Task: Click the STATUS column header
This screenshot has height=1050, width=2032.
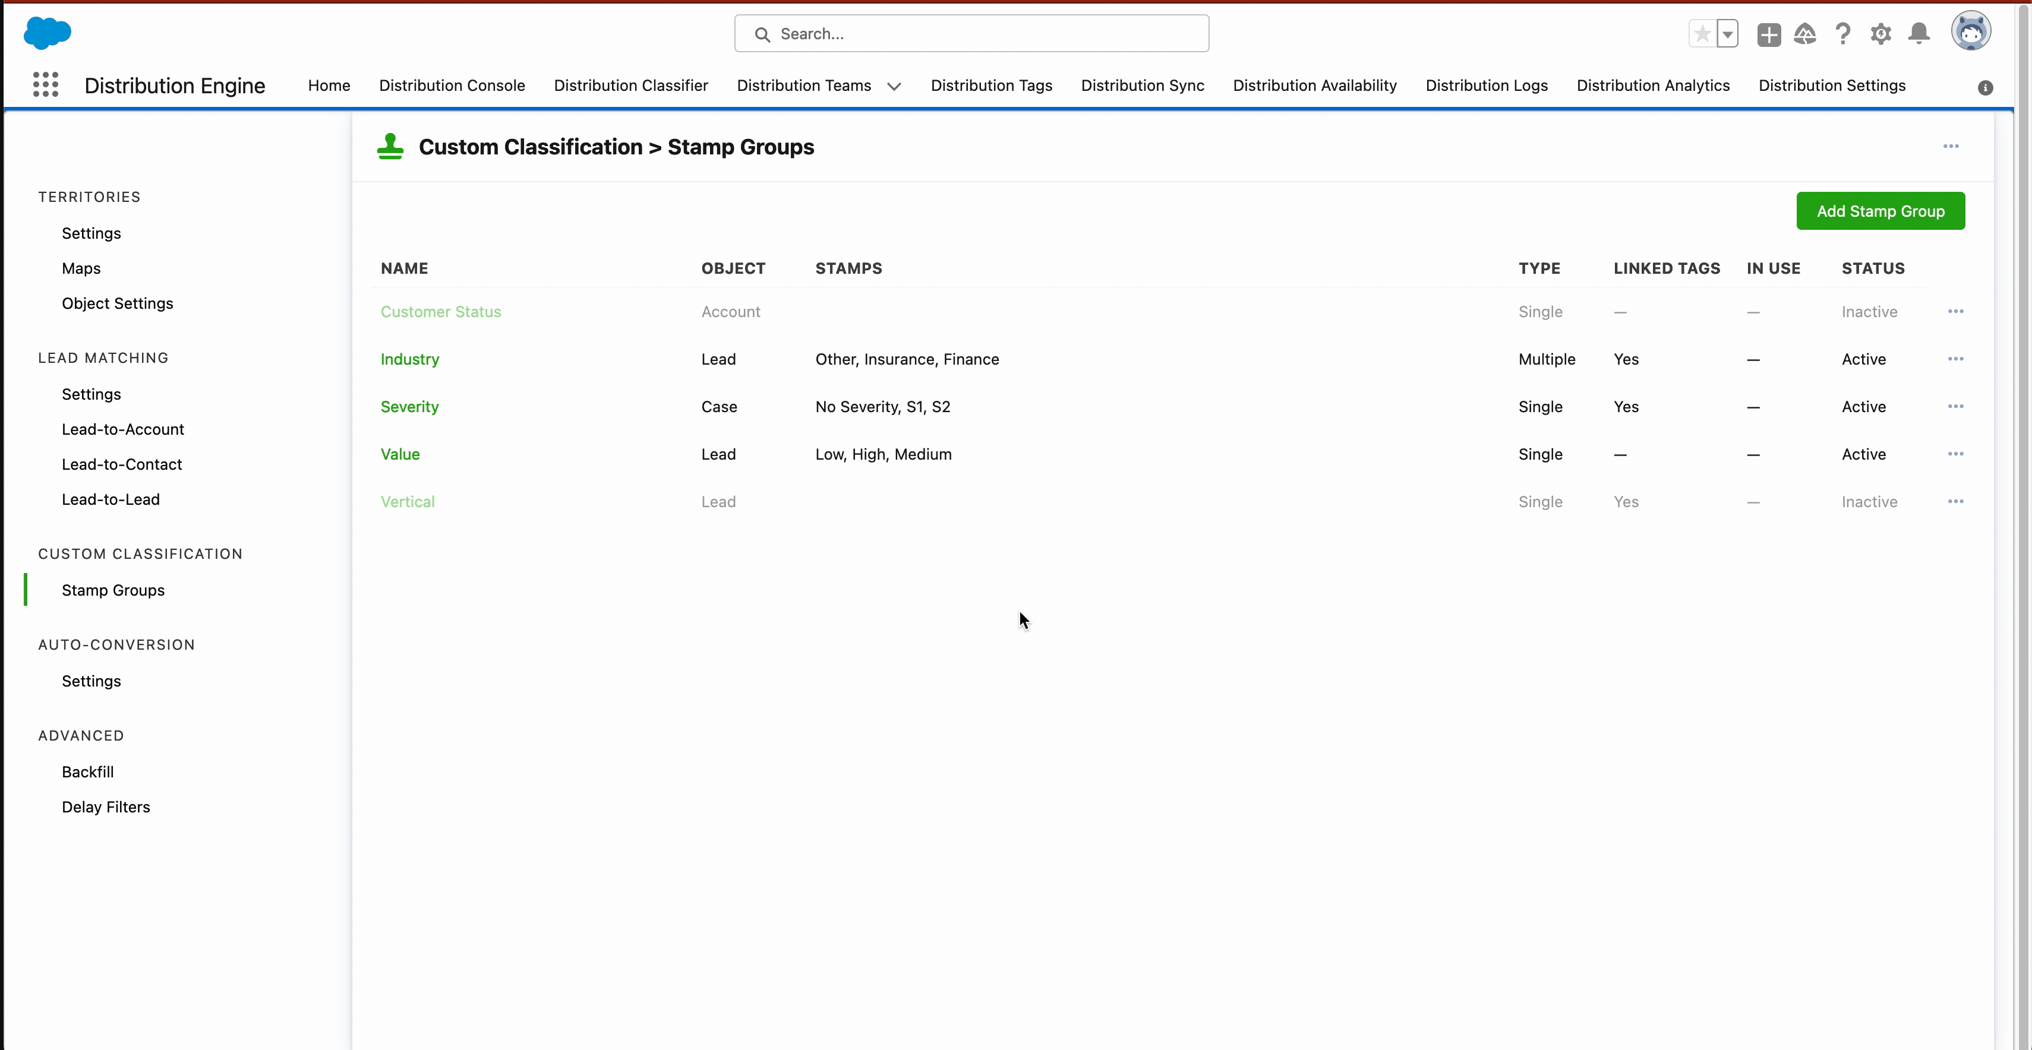Action: point(1873,268)
